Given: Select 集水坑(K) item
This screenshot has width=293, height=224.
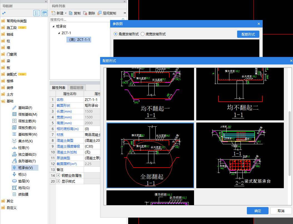Looking at the screenshot, I should click(25, 141).
